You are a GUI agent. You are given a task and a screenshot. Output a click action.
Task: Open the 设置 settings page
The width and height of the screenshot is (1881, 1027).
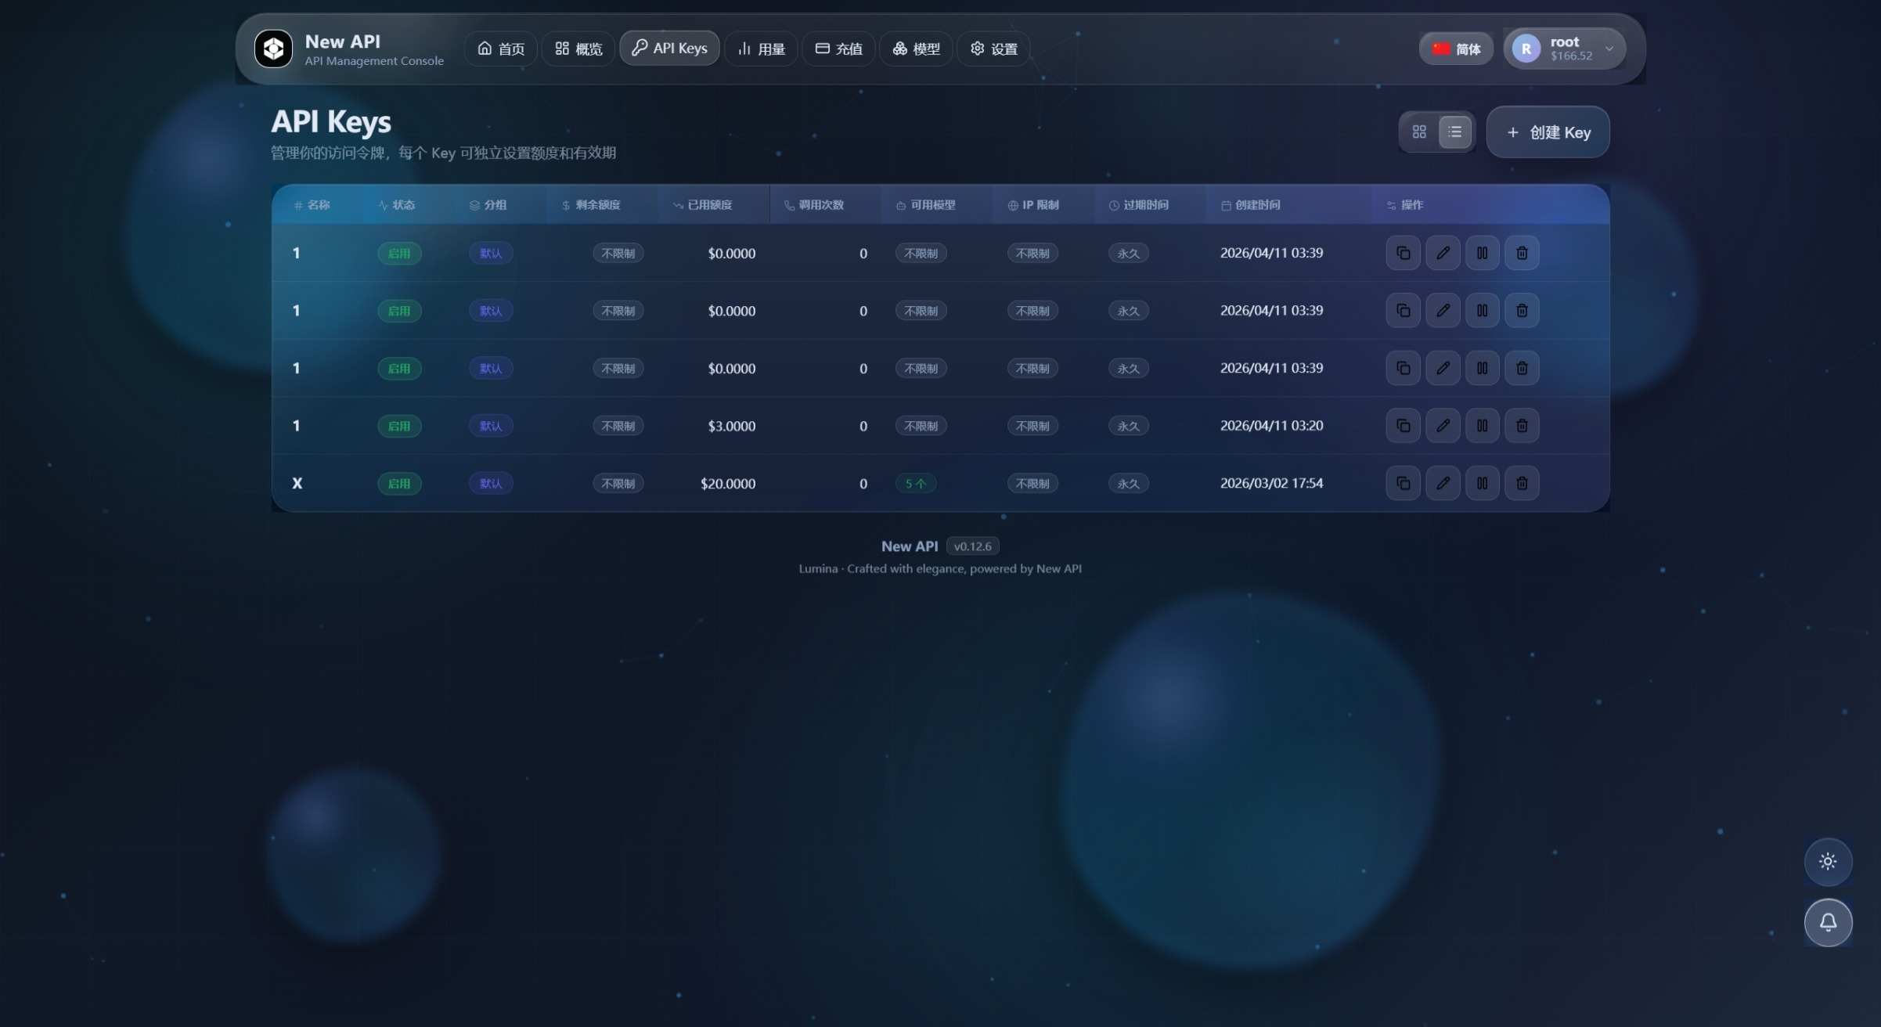click(x=993, y=49)
